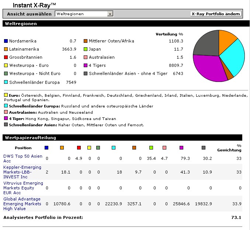This screenshot has width=250, height=230.
Task: Click the yellow Euro footnote icon
Action: point(6,95)
